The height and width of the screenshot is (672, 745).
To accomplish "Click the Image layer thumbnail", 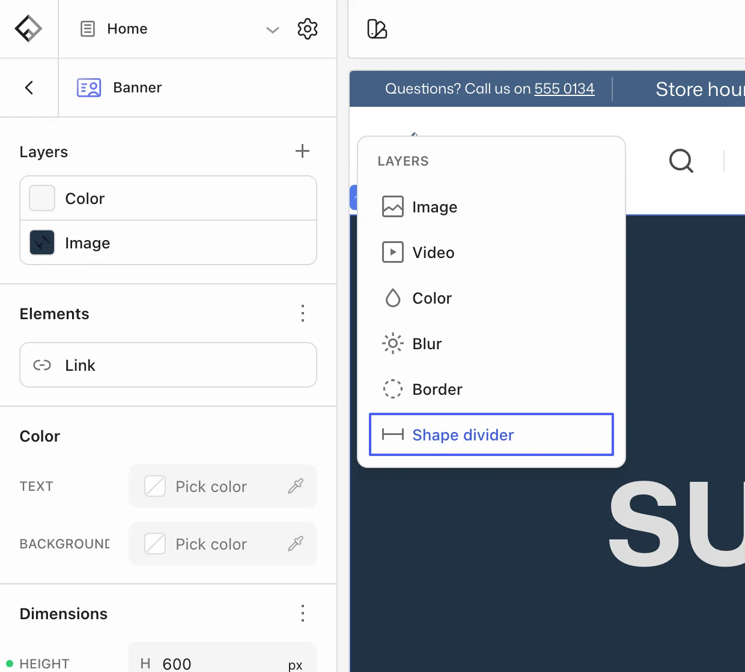I will [42, 242].
